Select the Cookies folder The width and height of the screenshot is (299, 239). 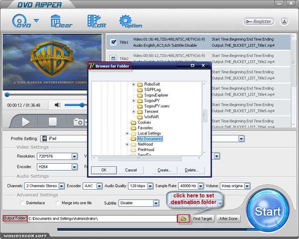point(145,122)
